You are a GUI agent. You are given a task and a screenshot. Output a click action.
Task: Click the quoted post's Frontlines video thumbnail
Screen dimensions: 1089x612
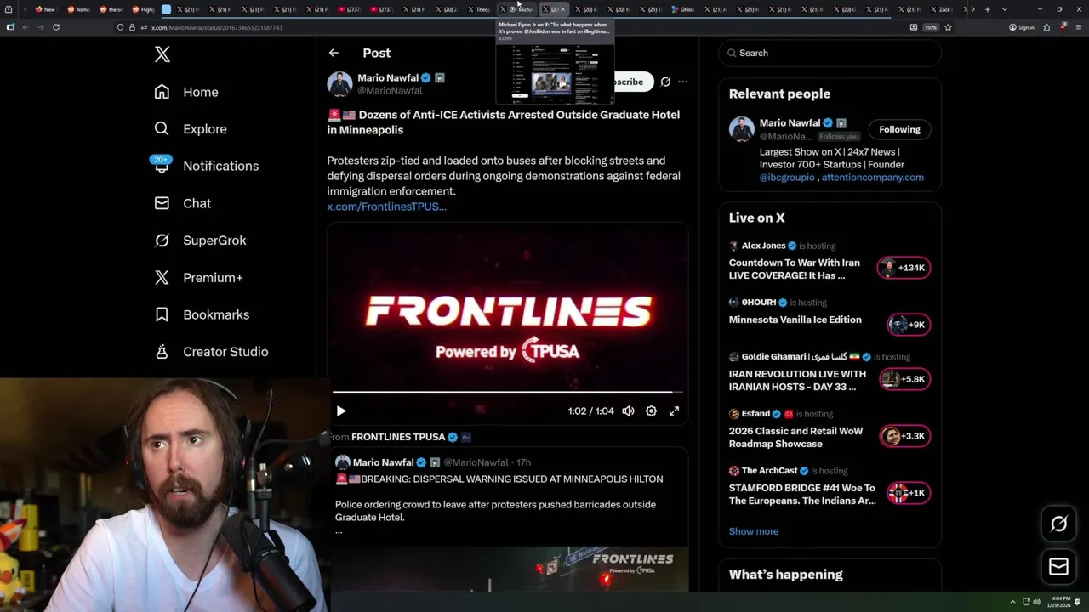click(x=510, y=568)
